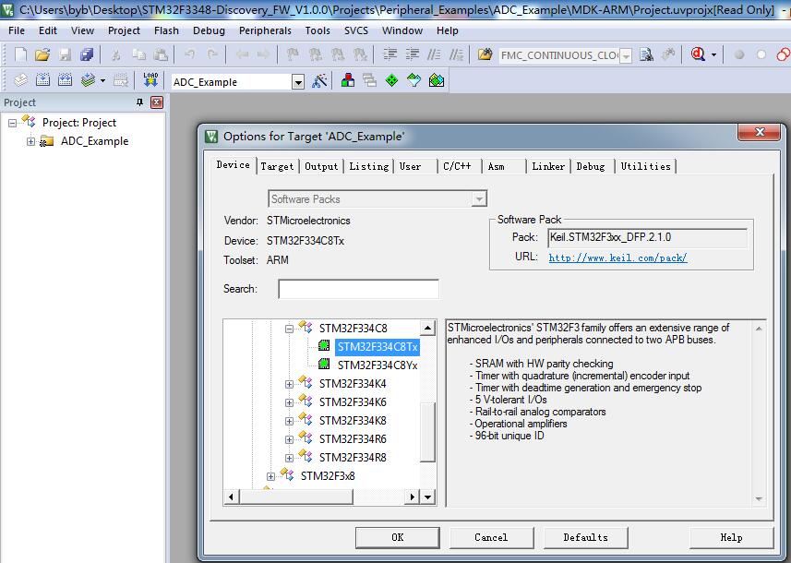Expand the STM32F334K6 tree node

289,402
